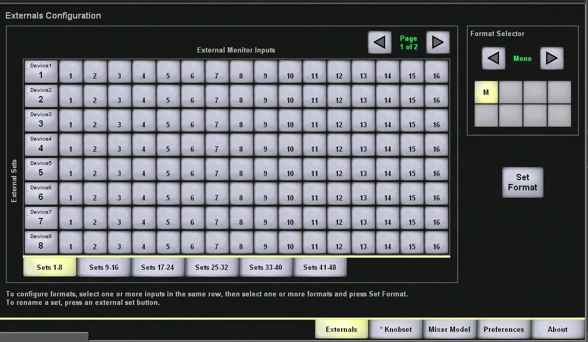Image resolution: width=588 pixels, height=342 pixels.
Task: Rename external set Device1
Action: point(41,72)
